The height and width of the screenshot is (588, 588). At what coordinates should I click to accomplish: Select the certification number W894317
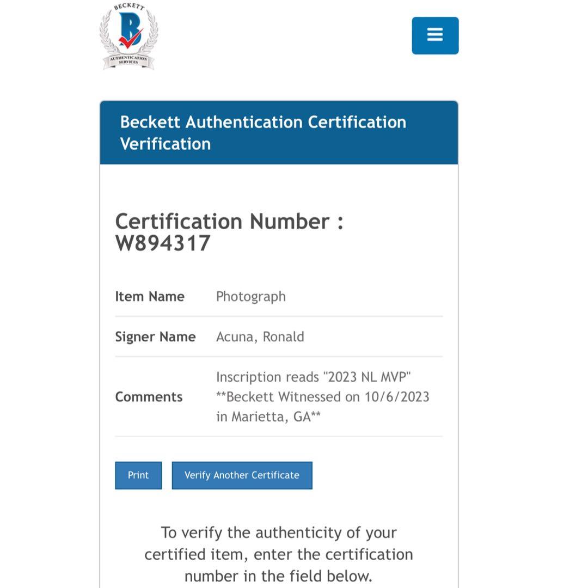coord(163,243)
